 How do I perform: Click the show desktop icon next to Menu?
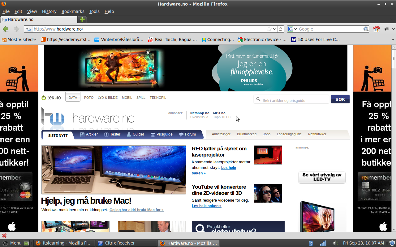tap(26, 243)
